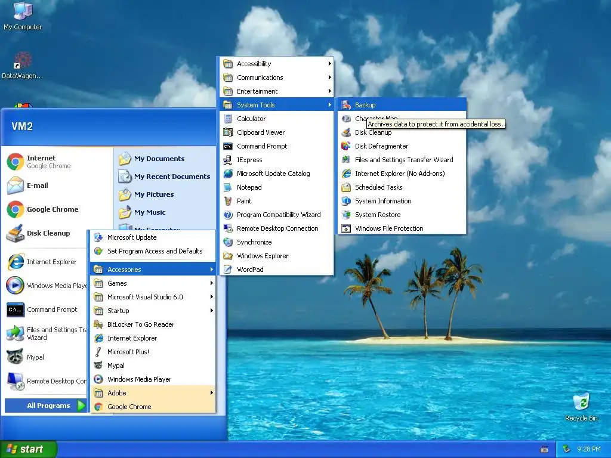Select Internet Explorer (No Add-ons)
611x458 pixels.
point(402,174)
